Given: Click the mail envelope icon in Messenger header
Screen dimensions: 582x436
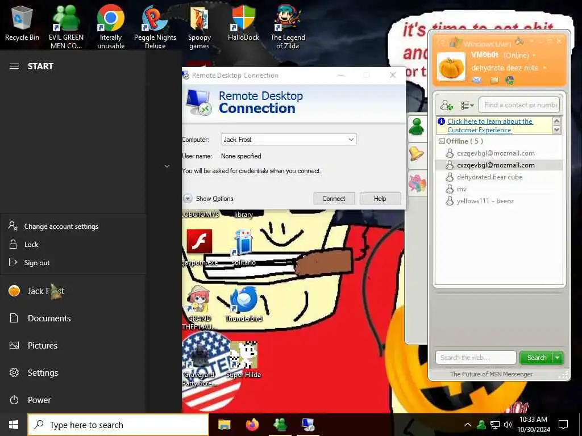Looking at the screenshot, I should pyautogui.click(x=477, y=80).
